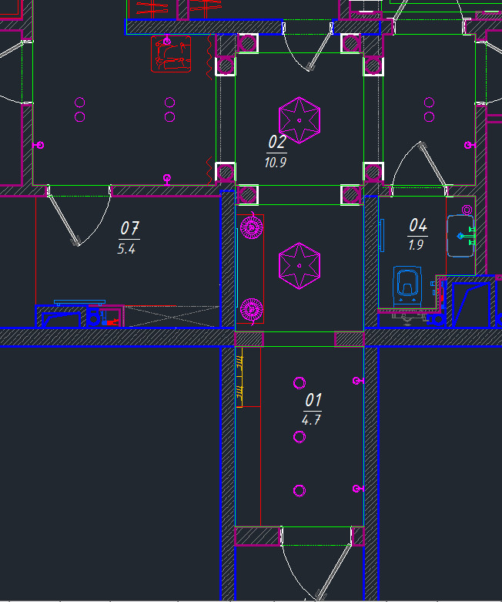Click the room number label 07
The height and width of the screenshot is (602, 502).
click(x=129, y=229)
